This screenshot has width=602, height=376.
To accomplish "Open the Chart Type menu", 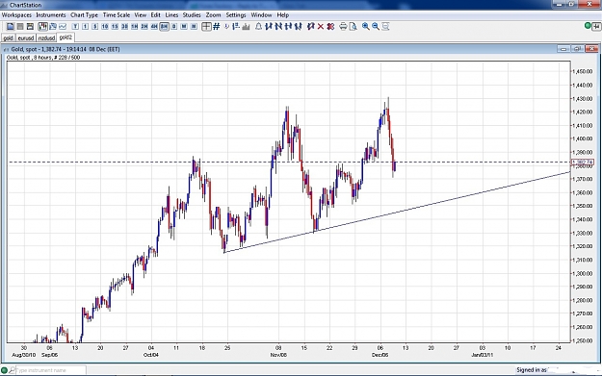I will pyautogui.click(x=84, y=15).
